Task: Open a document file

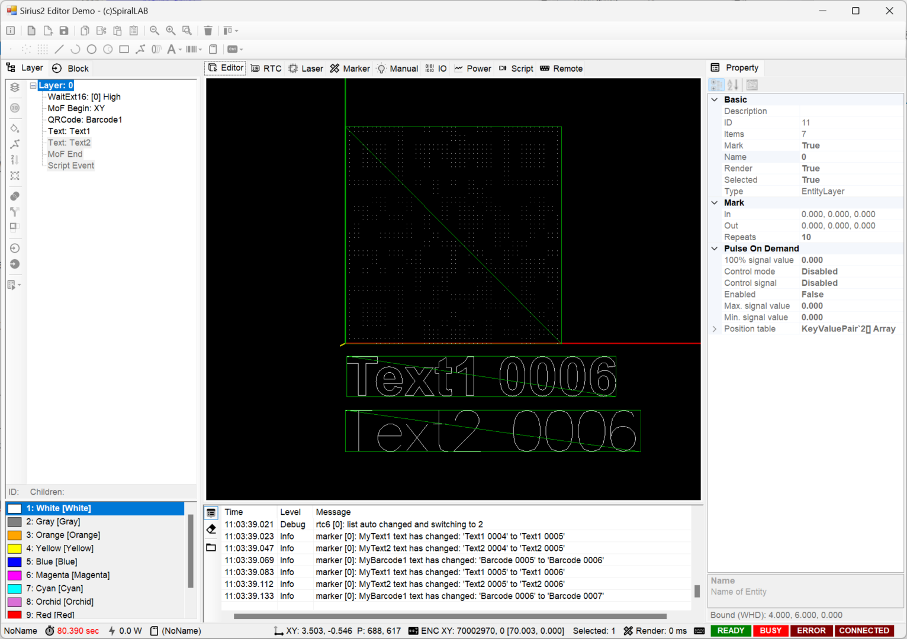Action: [x=48, y=31]
